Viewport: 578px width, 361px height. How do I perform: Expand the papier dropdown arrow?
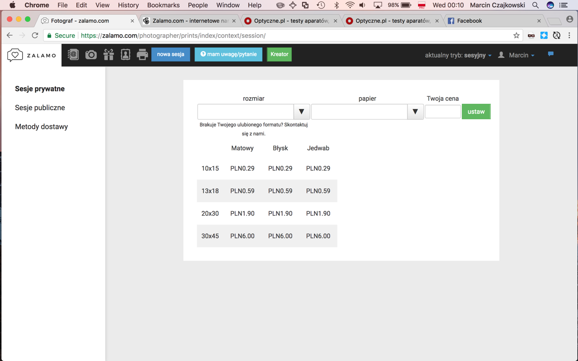click(x=415, y=112)
